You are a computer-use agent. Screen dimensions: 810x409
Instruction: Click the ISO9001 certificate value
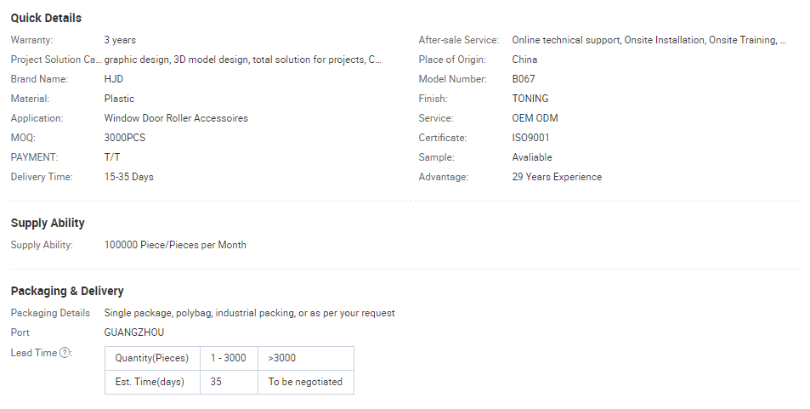[x=530, y=138]
